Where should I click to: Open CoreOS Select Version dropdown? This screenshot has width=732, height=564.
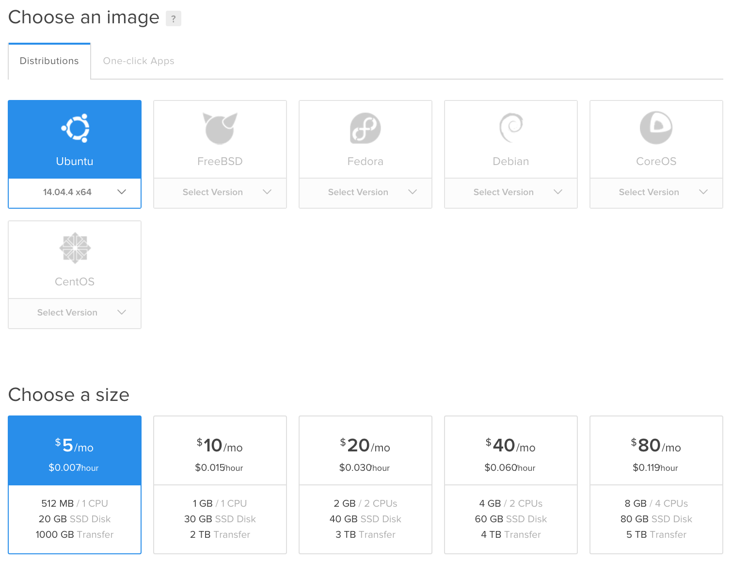coord(656,192)
